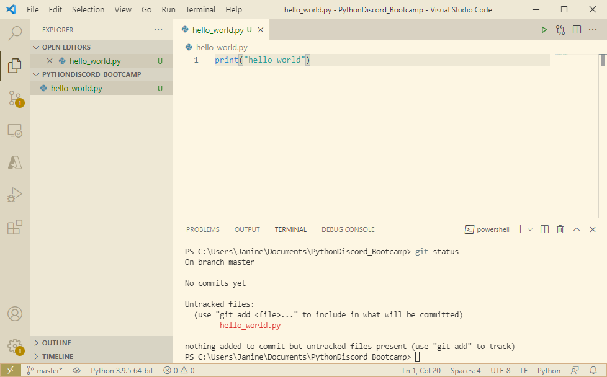This screenshot has height=377, width=607.
Task: Open the Explorer view icon
Action: tap(15, 65)
